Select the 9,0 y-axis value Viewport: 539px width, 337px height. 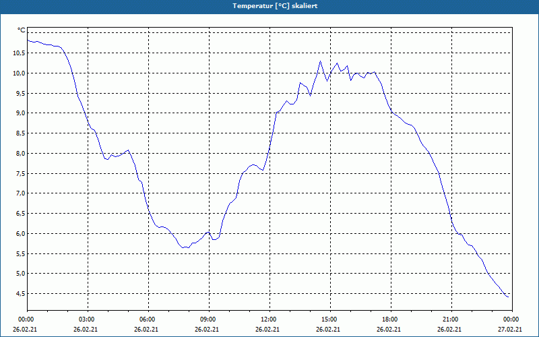point(20,113)
